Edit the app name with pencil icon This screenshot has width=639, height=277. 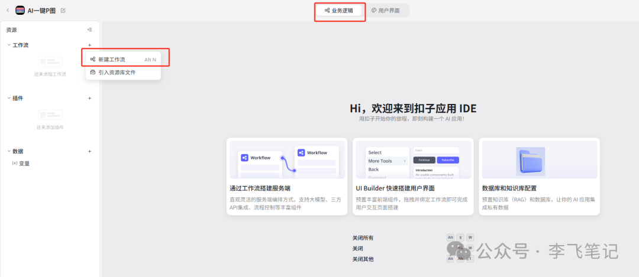(x=63, y=10)
